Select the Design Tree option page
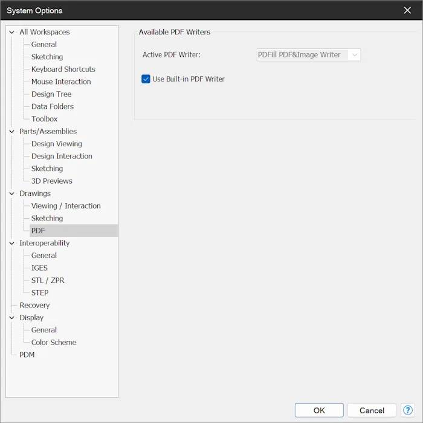The height and width of the screenshot is (423, 423). (x=51, y=94)
